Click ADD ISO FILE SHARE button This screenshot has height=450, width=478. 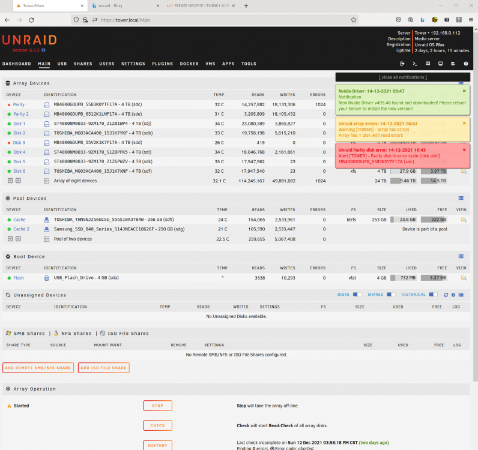pyautogui.click(x=104, y=368)
